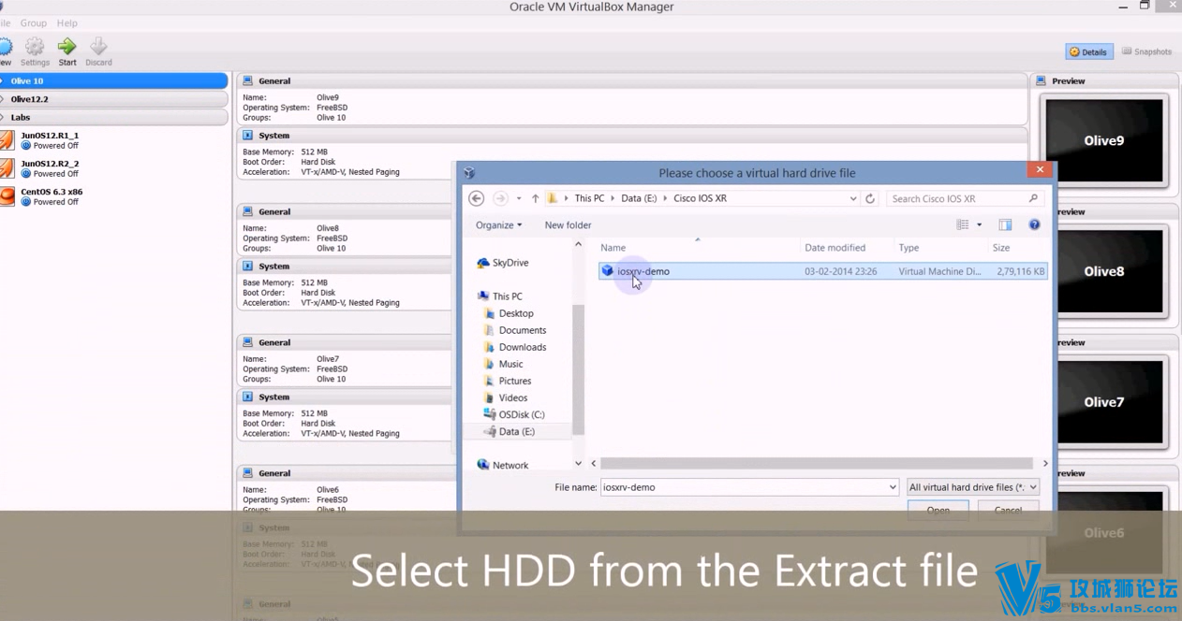Expand address bar history dropdown
Viewport: 1182px width, 621px height.
click(x=853, y=198)
